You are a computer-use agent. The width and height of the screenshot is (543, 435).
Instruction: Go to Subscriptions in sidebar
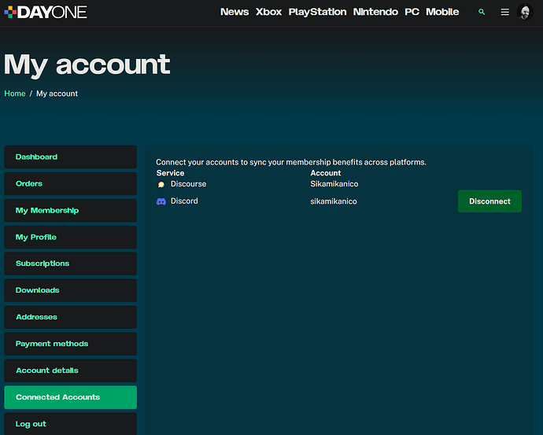[x=70, y=264]
